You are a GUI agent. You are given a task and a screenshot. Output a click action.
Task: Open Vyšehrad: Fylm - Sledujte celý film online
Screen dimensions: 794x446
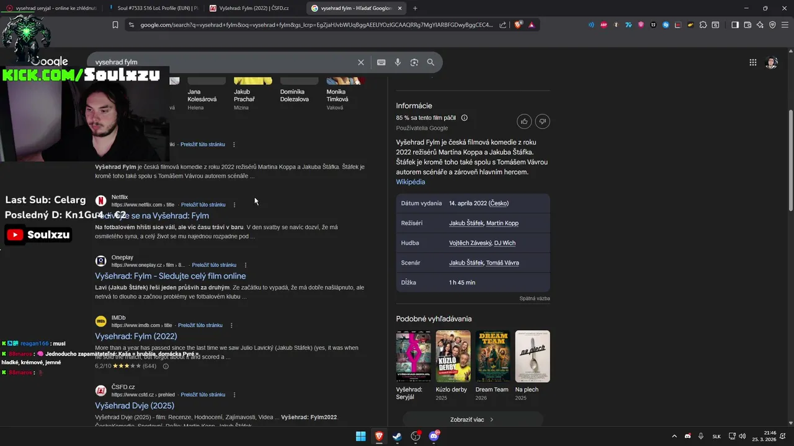click(171, 276)
